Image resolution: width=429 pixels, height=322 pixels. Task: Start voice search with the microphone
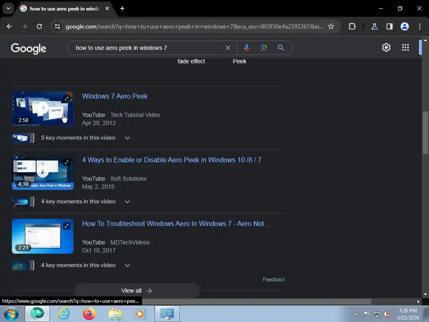click(x=246, y=48)
